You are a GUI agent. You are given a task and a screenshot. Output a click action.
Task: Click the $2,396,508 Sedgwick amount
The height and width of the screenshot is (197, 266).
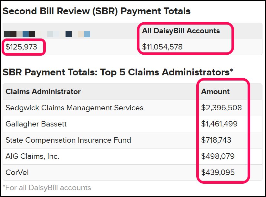click(x=221, y=108)
